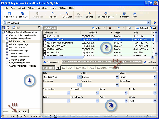Open the File menu
This screenshot has height=119, width=159.
point(6,8)
